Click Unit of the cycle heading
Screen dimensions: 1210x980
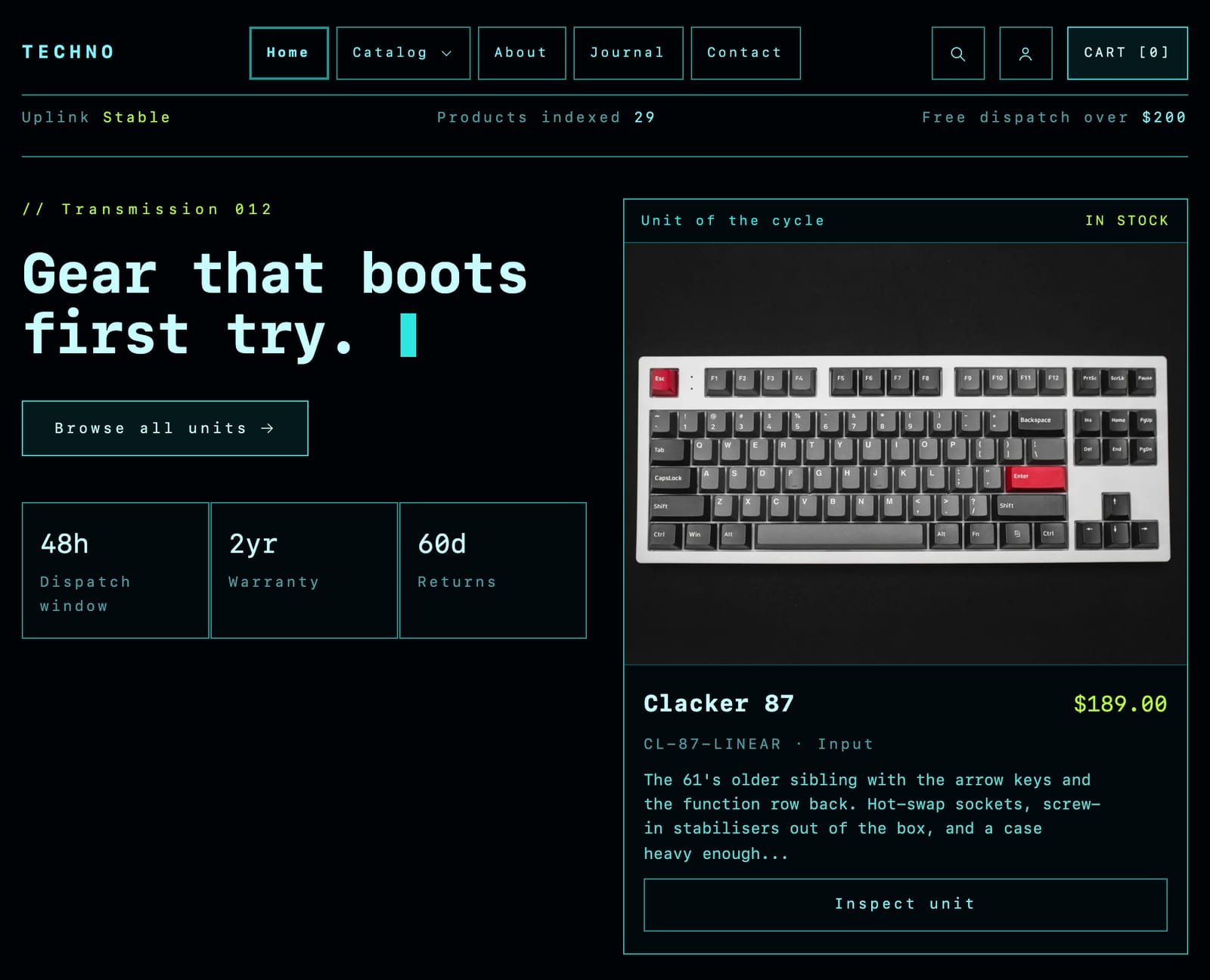pos(732,221)
